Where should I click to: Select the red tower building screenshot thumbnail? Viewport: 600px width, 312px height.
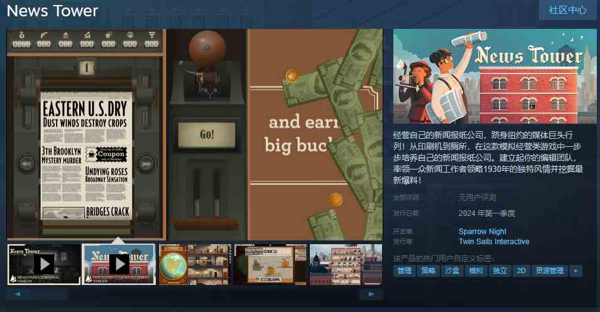tap(346, 264)
